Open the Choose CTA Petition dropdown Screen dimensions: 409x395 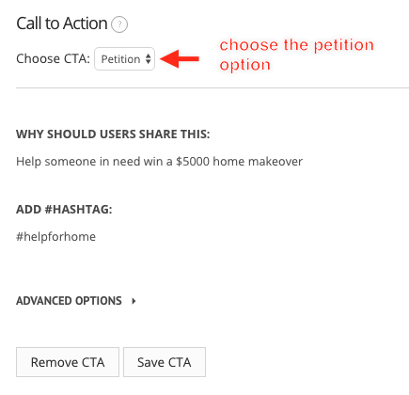pos(124,59)
